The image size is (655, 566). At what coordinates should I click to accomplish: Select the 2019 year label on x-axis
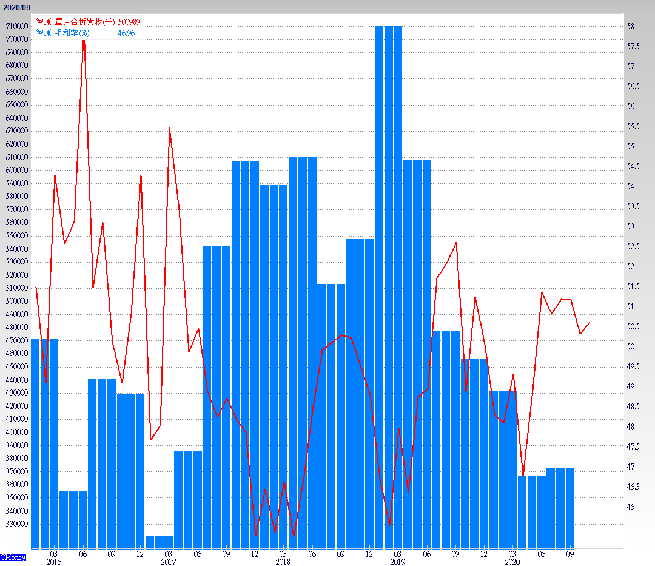[x=397, y=562]
